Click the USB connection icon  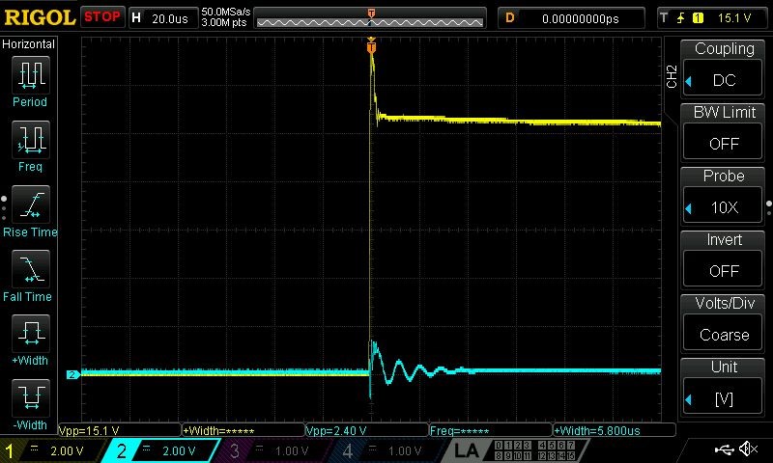[x=724, y=449]
